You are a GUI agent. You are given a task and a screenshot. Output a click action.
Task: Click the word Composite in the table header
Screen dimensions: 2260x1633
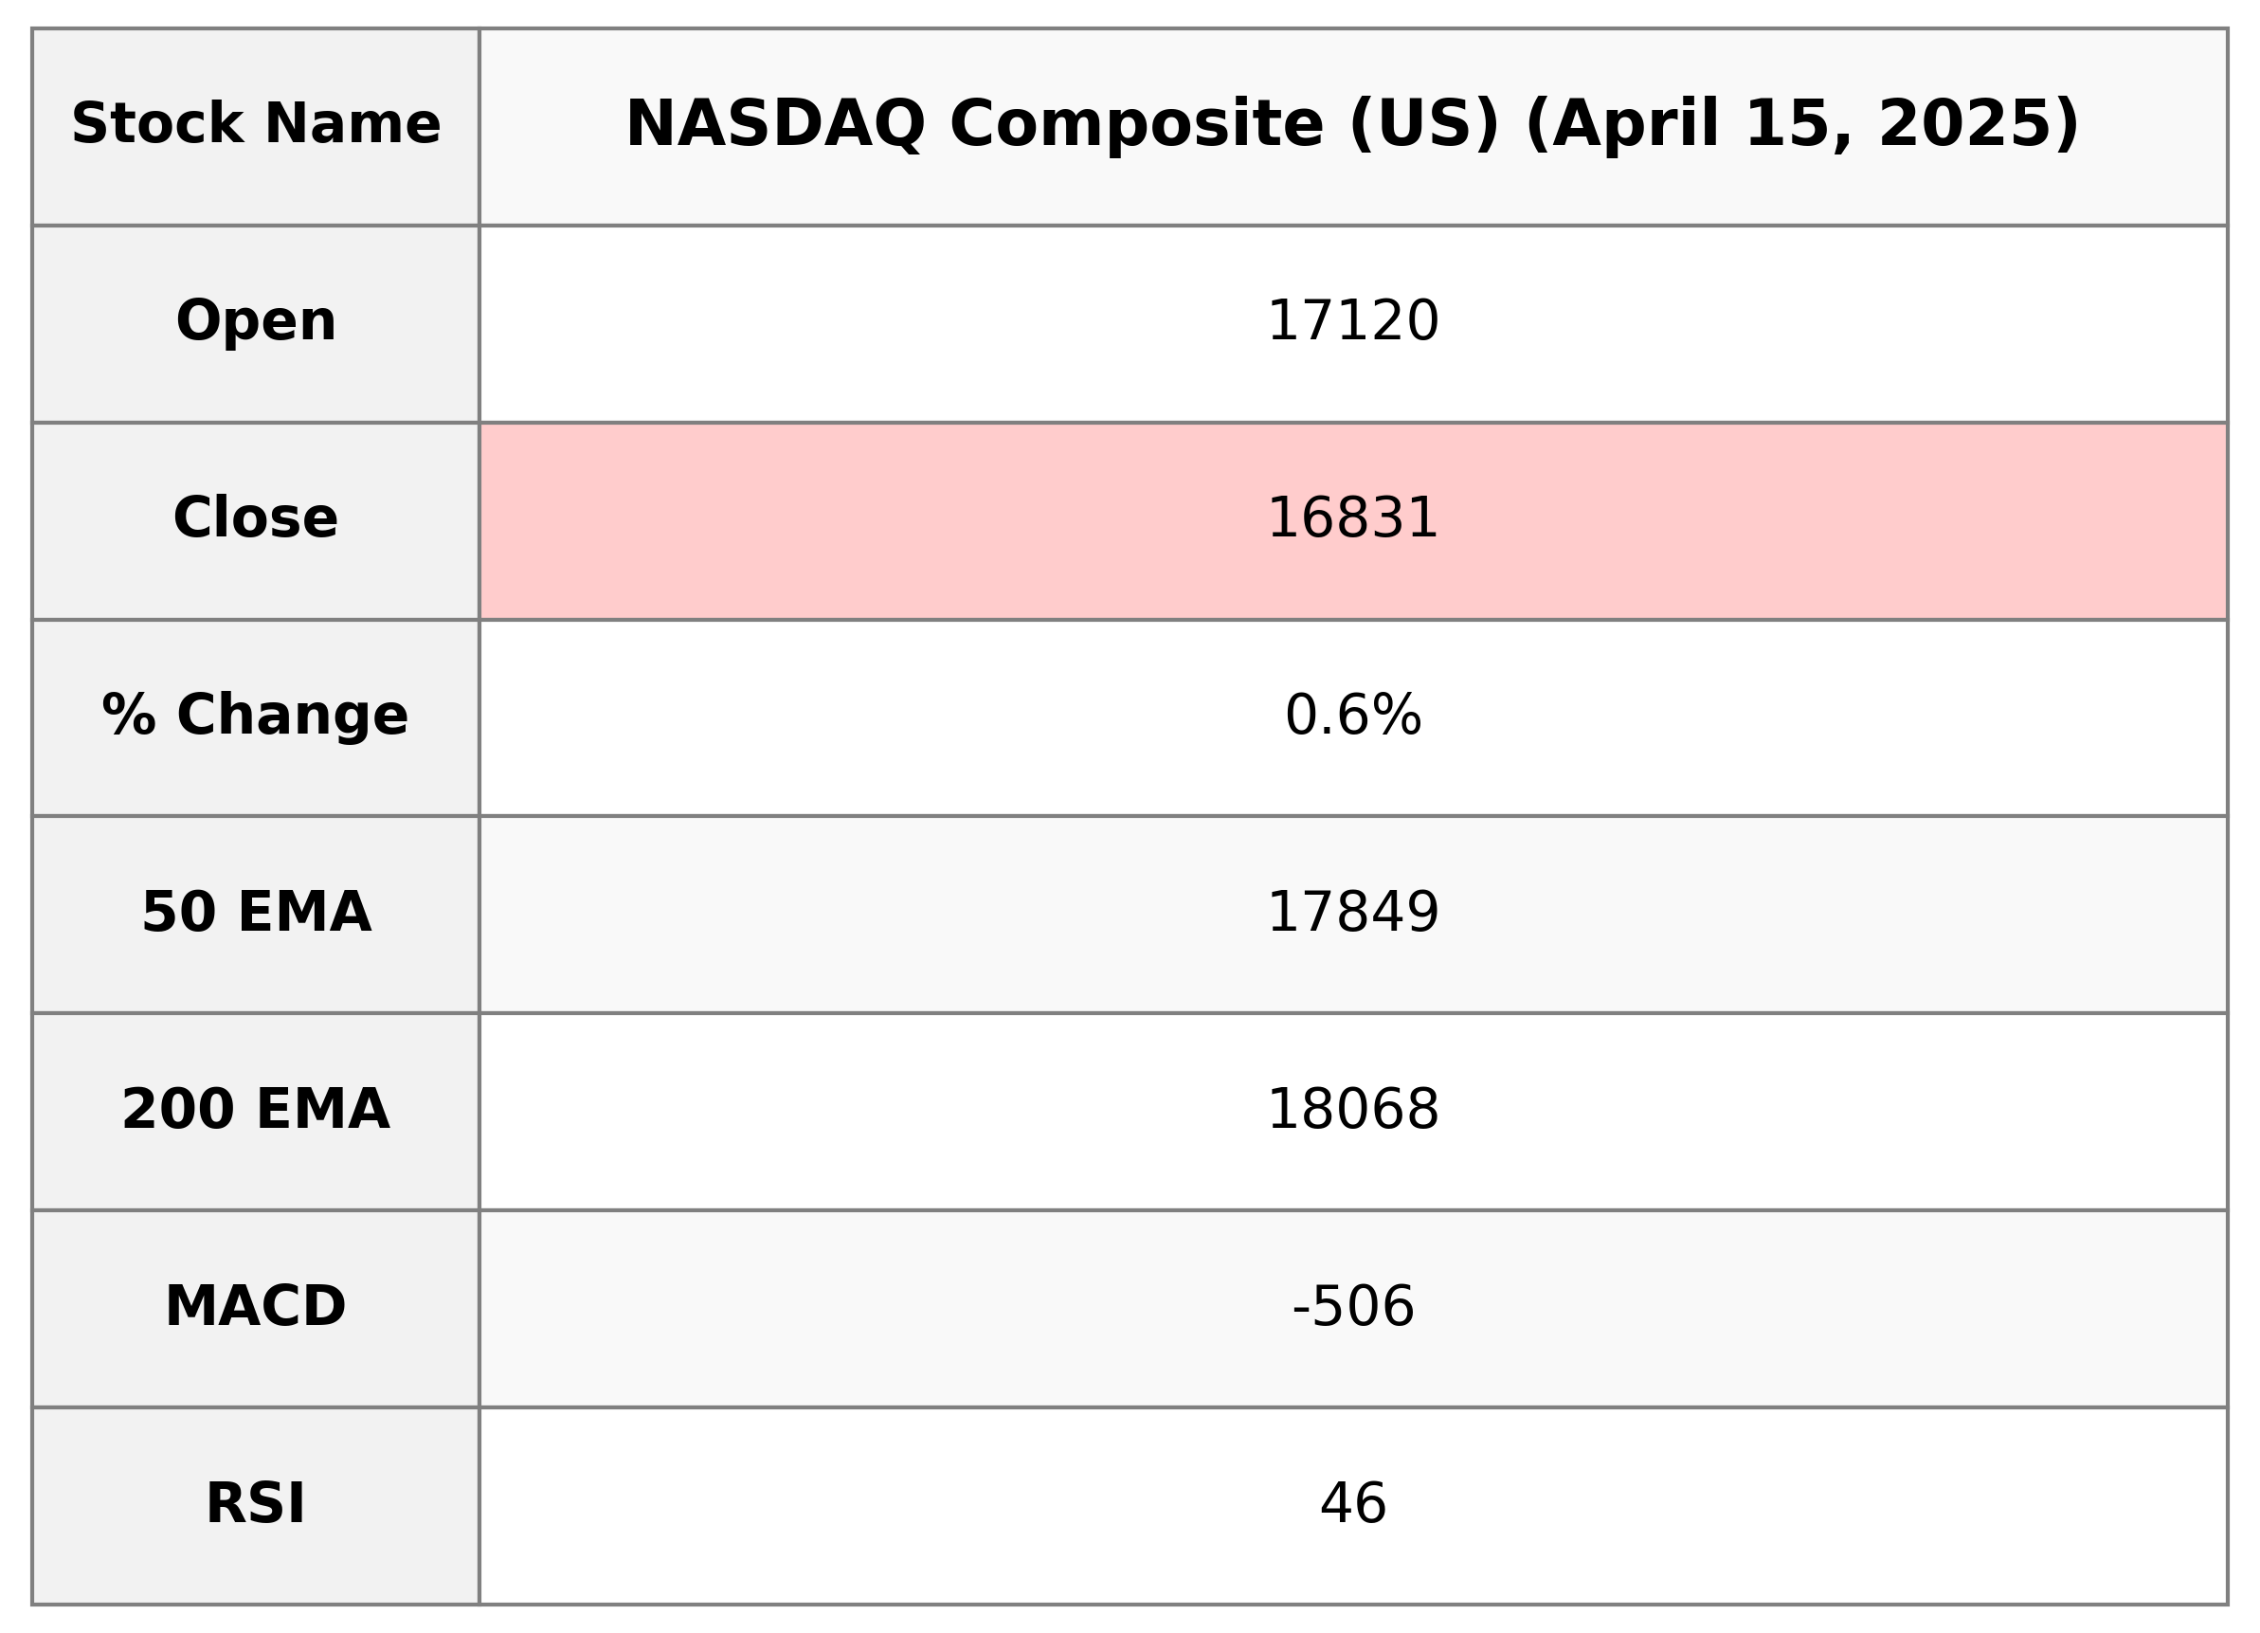[x=1136, y=124]
